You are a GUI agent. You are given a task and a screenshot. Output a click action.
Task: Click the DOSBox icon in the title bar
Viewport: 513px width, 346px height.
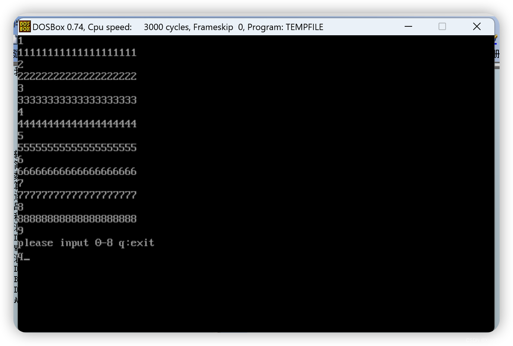click(25, 27)
